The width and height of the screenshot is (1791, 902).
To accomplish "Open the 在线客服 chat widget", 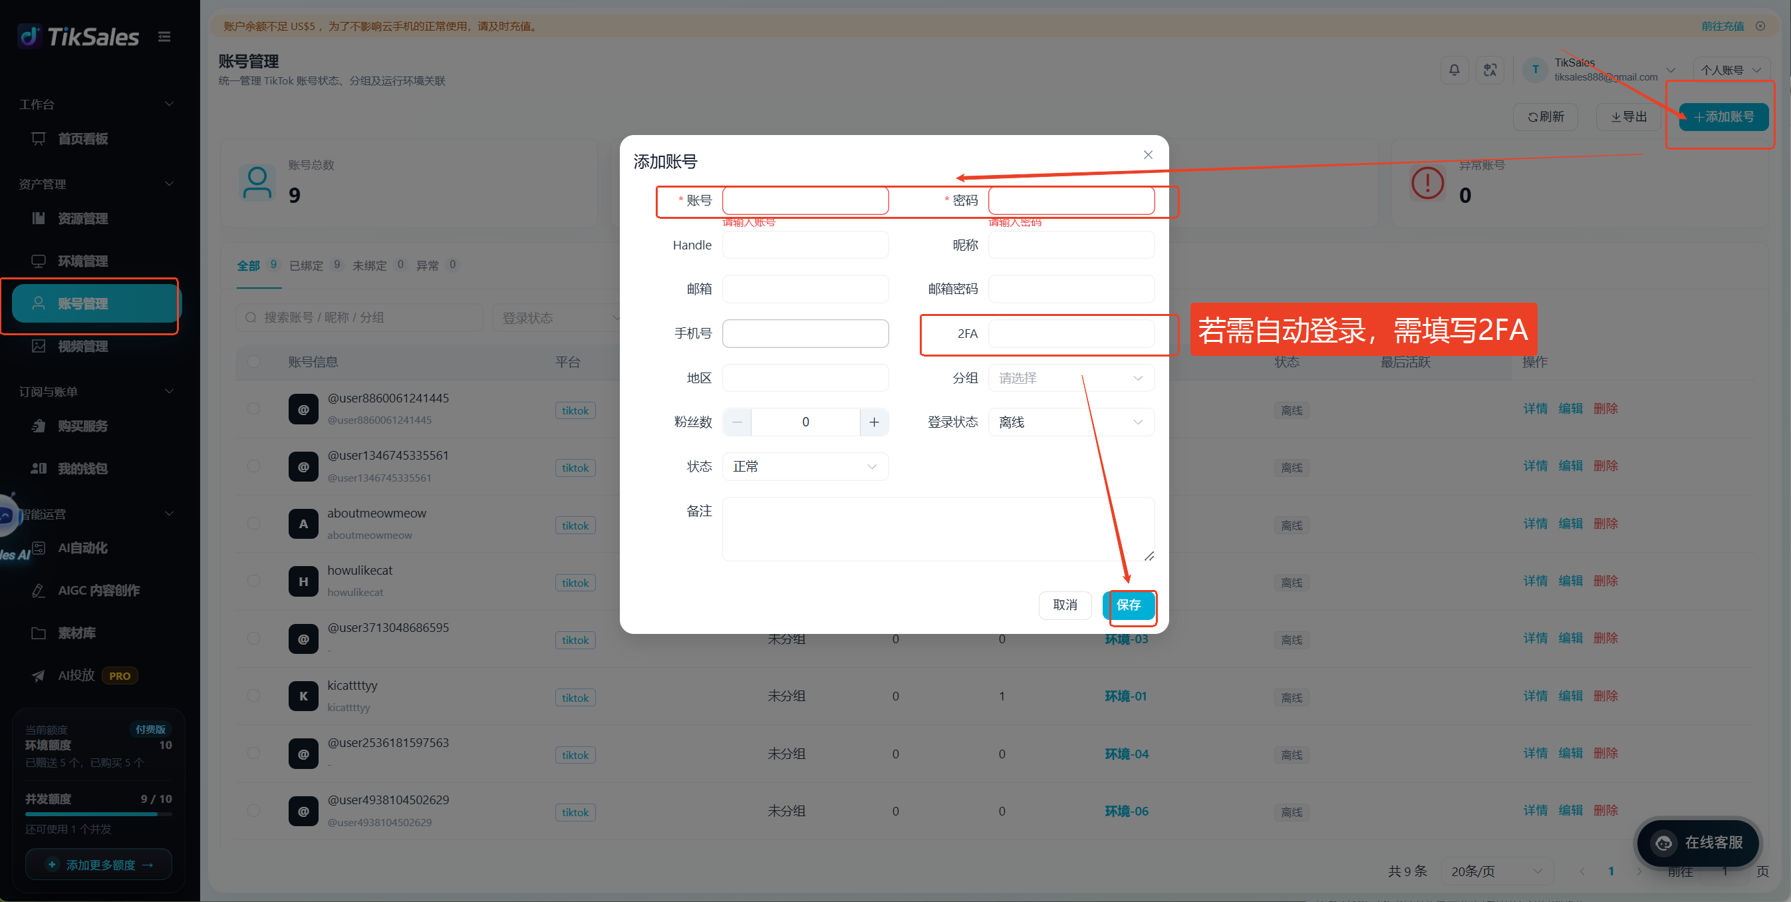I will (x=1698, y=843).
